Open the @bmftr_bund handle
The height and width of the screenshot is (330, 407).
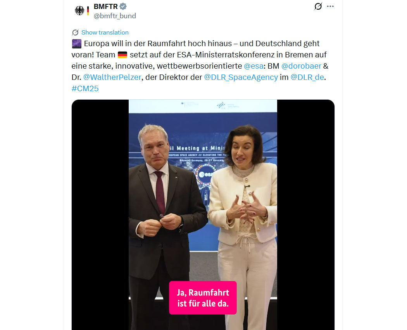(115, 16)
